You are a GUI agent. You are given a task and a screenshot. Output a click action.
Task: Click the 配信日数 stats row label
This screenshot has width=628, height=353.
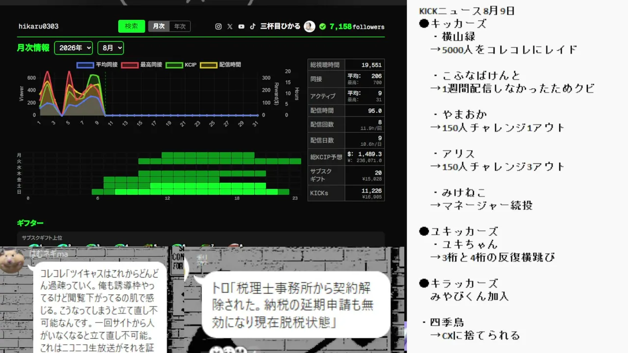pos(322,140)
